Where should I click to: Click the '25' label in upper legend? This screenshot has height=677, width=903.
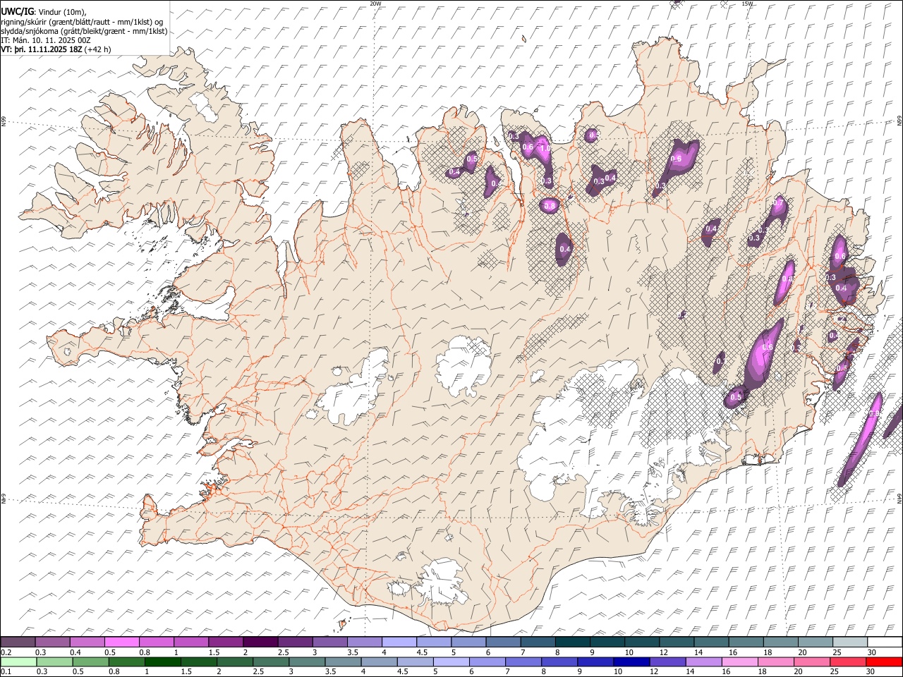[837, 652]
